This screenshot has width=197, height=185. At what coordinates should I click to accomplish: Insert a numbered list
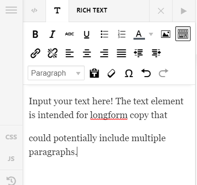[122, 34]
